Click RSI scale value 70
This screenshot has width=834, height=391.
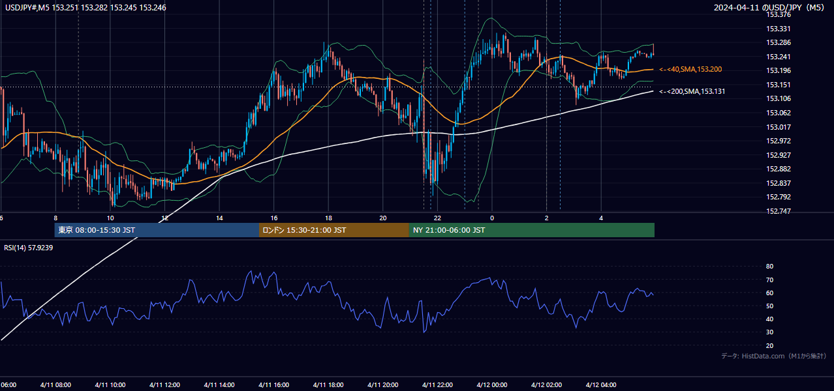tap(769, 280)
